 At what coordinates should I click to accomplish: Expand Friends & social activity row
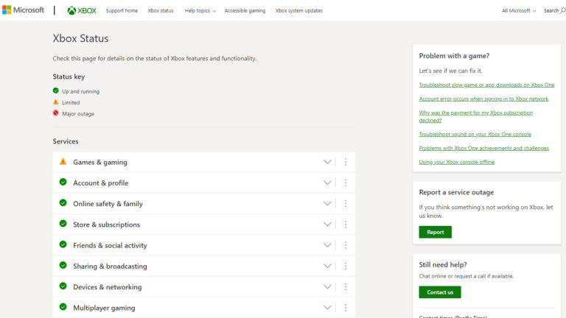[327, 245]
